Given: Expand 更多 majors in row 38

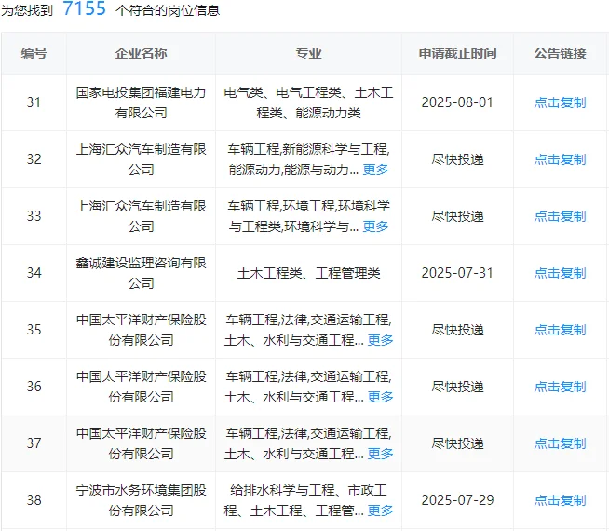Looking at the screenshot, I should pyautogui.click(x=380, y=511).
